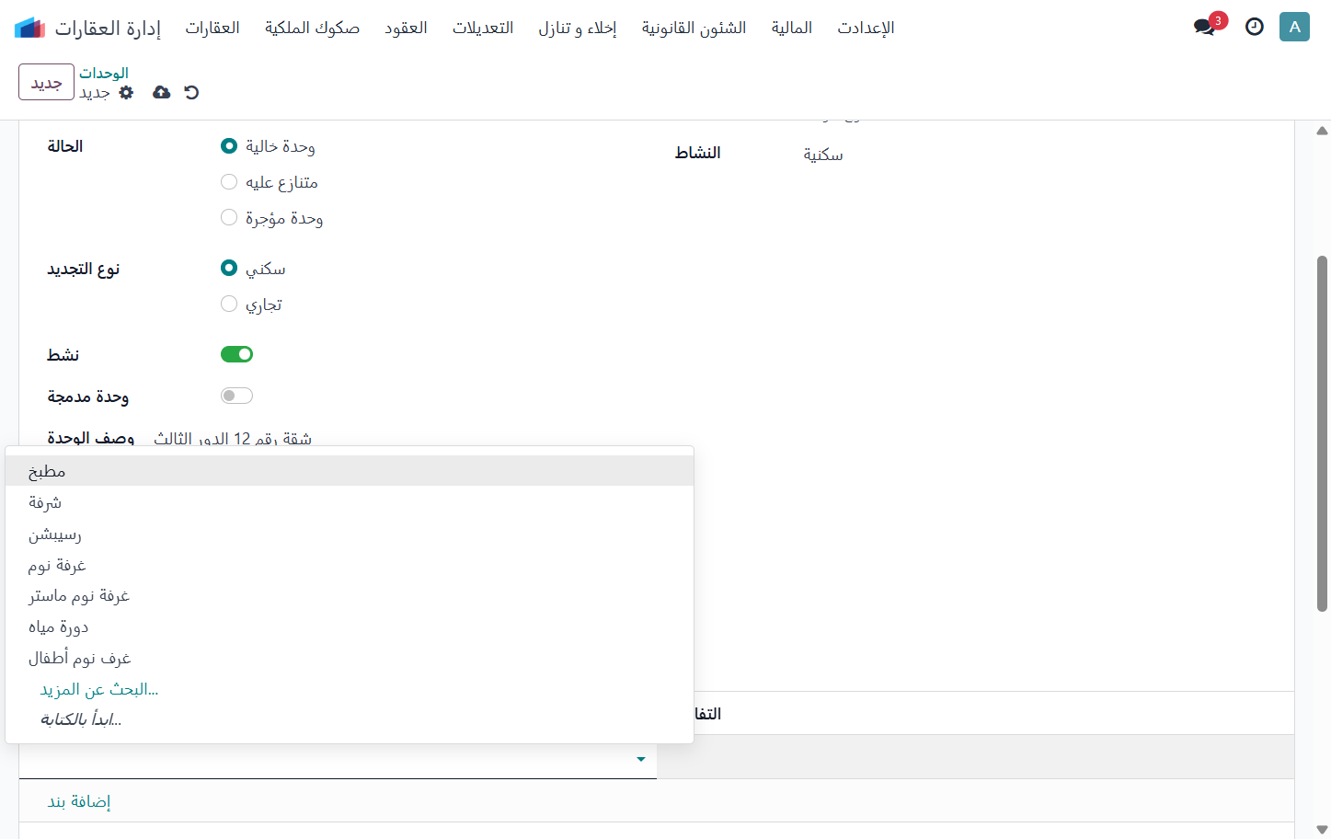Toggle the نشط switch
Screen dimensions: 1331x839
pos(236,354)
